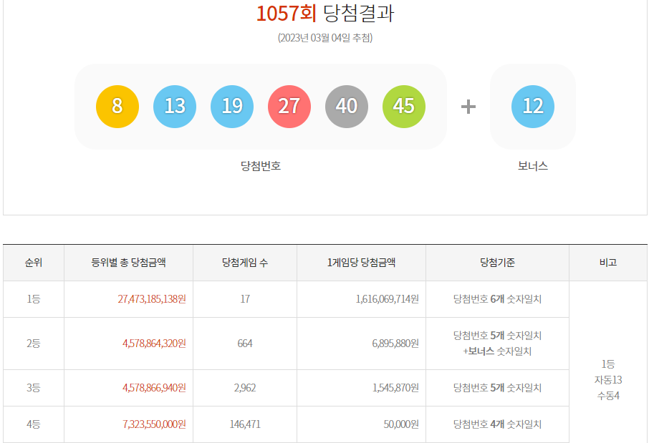Click winner count 146,471

tap(245, 424)
